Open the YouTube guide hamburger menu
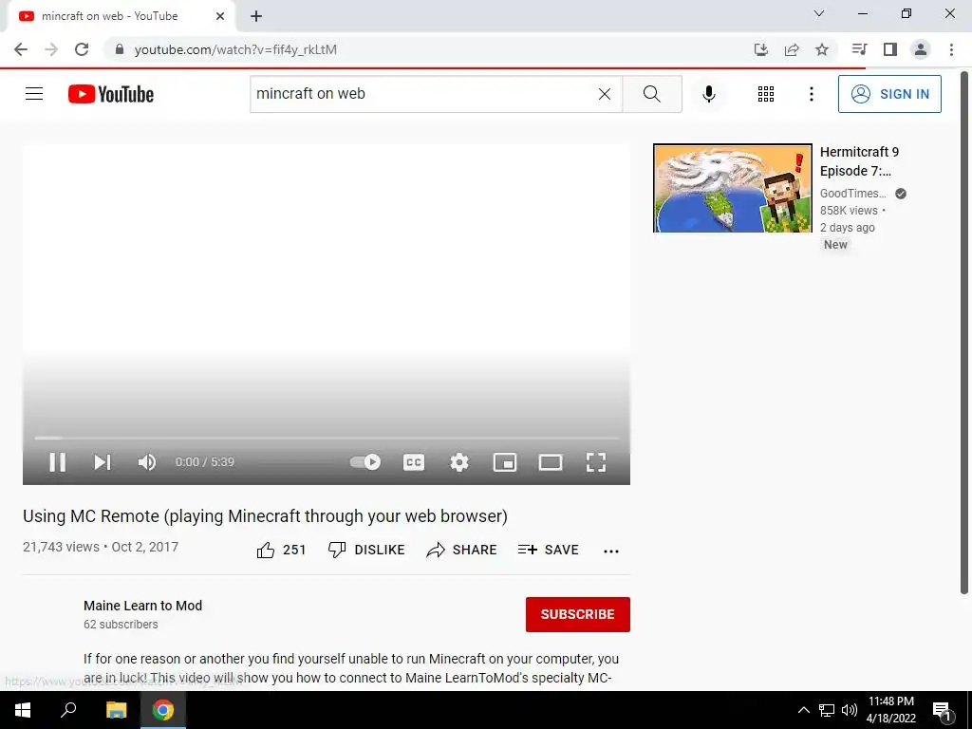 (34, 94)
